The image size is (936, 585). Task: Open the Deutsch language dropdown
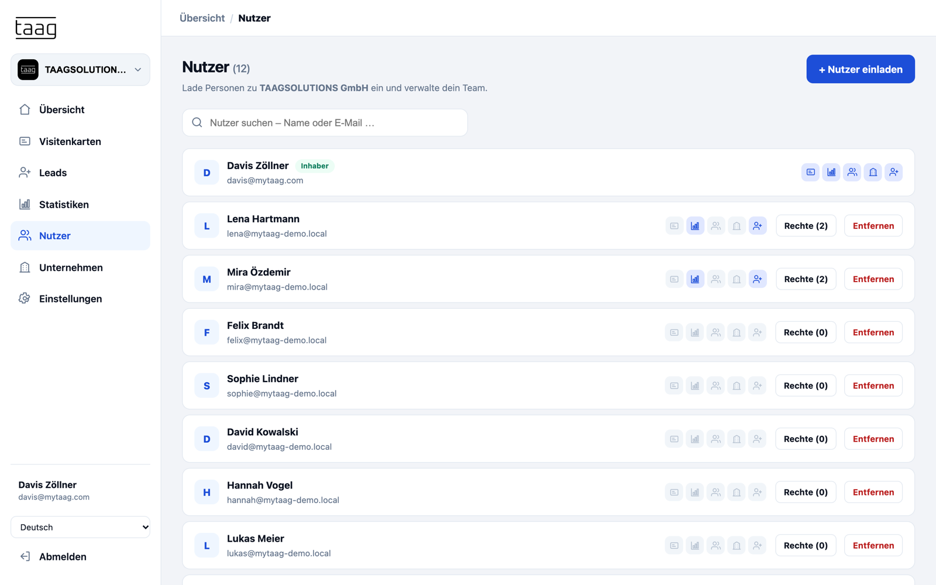(80, 527)
